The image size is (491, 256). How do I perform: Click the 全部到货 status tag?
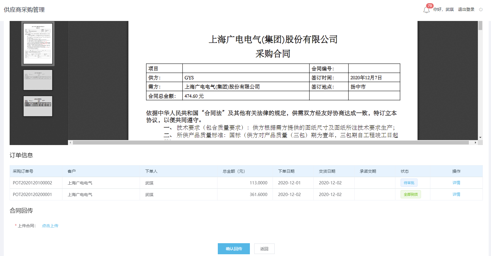[411, 195]
